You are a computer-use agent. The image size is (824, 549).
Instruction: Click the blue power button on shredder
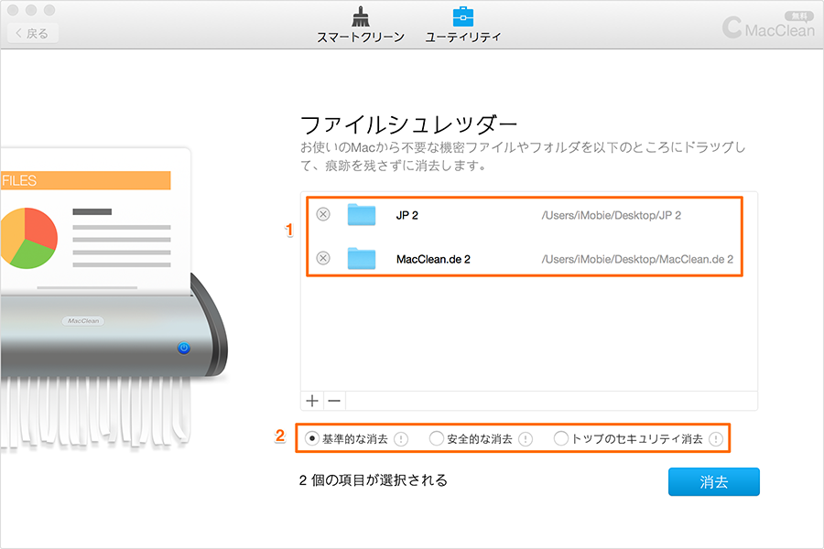(x=183, y=348)
